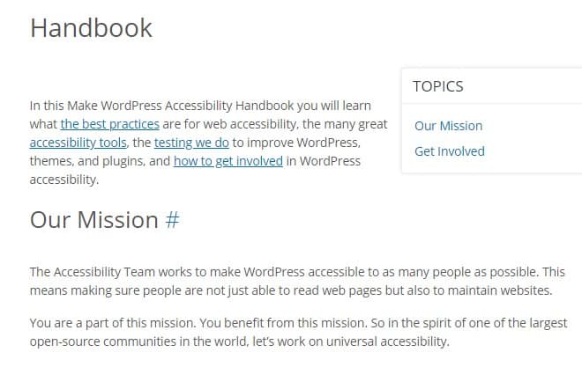Click the # anchor beside Our Mission
582x367 pixels.
[x=172, y=220]
